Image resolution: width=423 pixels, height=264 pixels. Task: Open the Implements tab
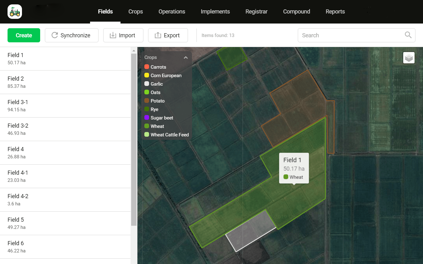pyautogui.click(x=215, y=12)
